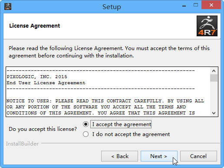Click the license text scrollbar thumb
This screenshot has width=224, height=168.
point(214,78)
